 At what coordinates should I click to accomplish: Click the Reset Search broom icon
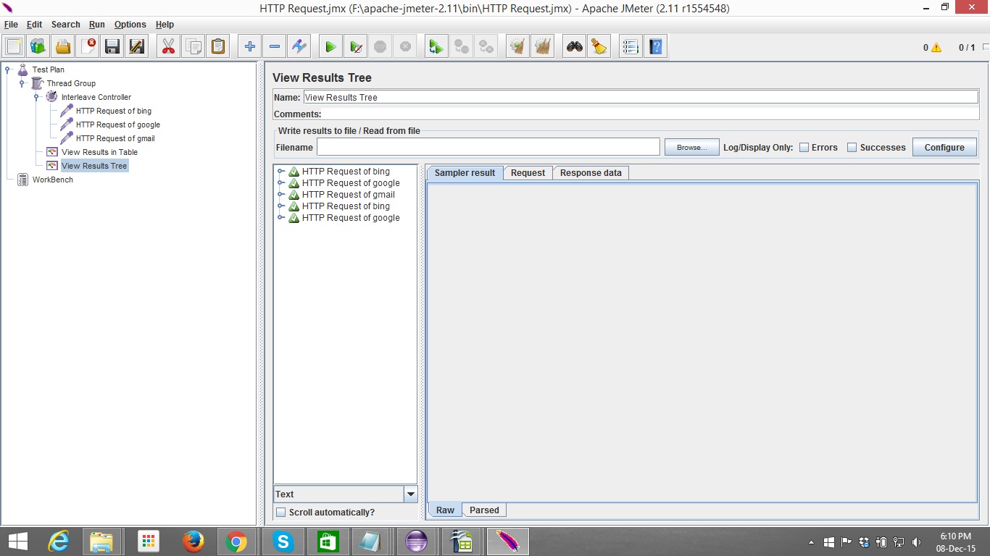click(x=599, y=47)
